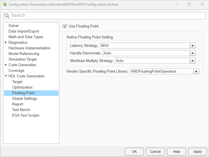209x157 pixels.
Task: Go to EDA Tool Scripts pane
Action: coord(26,116)
